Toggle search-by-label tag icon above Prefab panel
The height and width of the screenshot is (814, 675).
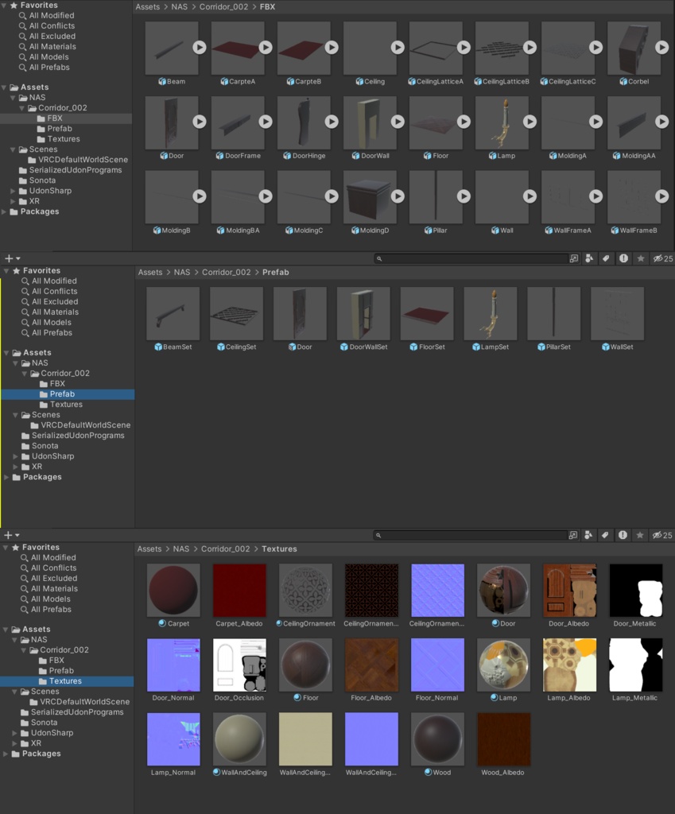click(606, 259)
